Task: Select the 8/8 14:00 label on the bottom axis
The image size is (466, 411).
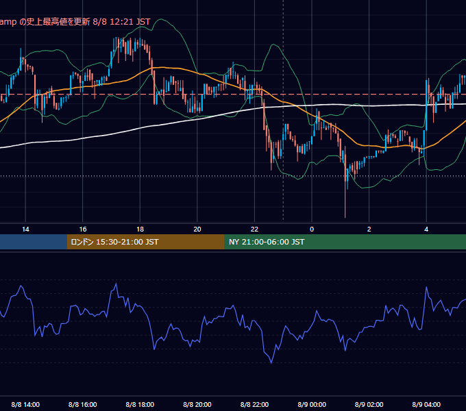Action: coord(25,404)
